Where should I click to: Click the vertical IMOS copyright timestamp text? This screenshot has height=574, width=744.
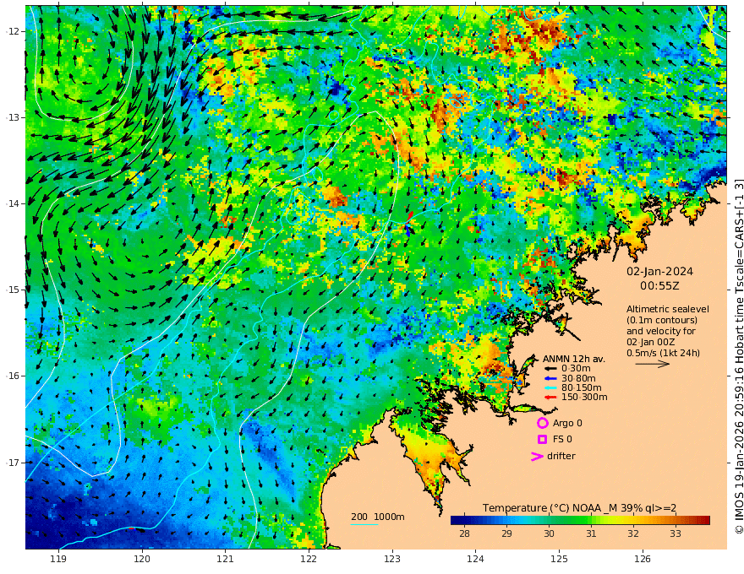coord(739,355)
